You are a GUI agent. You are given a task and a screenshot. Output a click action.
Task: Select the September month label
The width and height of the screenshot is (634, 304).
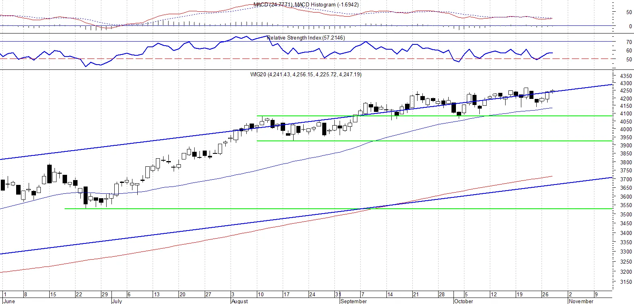point(354,301)
